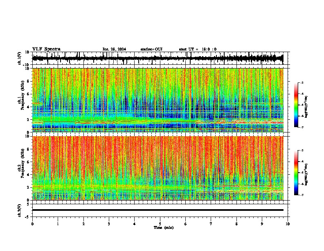Click the 'start UT = 18: 0 : 0' text
The image size is (324, 251).
point(198,49)
